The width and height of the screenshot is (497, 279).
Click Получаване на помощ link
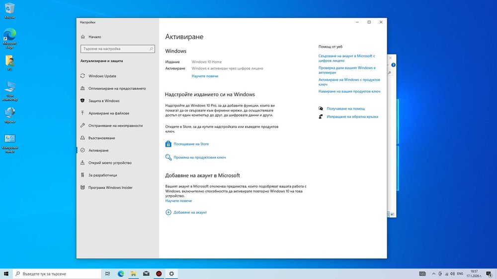[x=346, y=109]
